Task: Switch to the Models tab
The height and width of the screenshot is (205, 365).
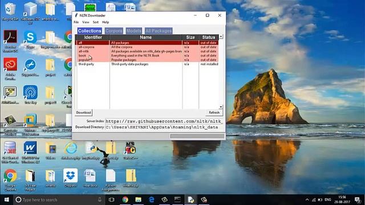Action: tap(133, 31)
